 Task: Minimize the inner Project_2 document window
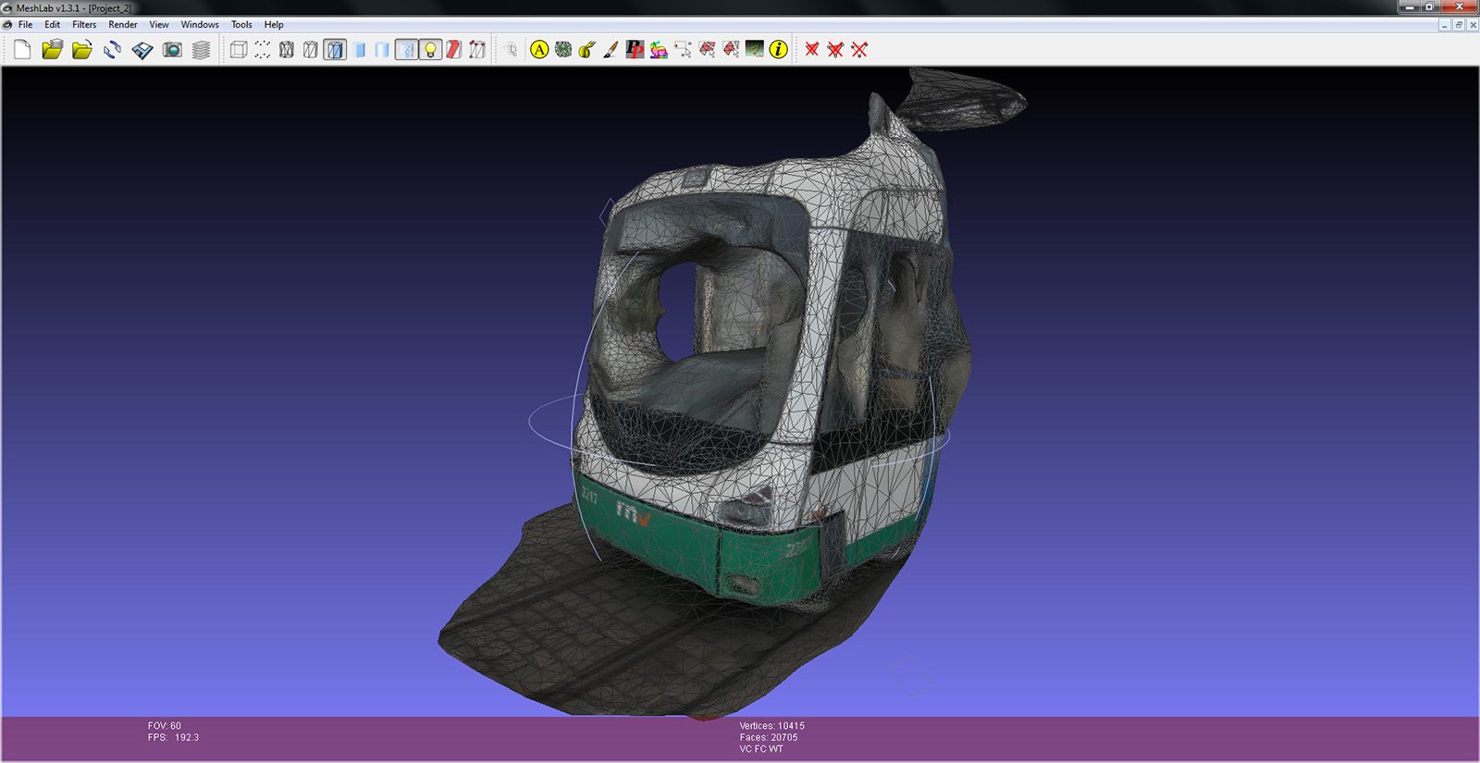(1445, 25)
